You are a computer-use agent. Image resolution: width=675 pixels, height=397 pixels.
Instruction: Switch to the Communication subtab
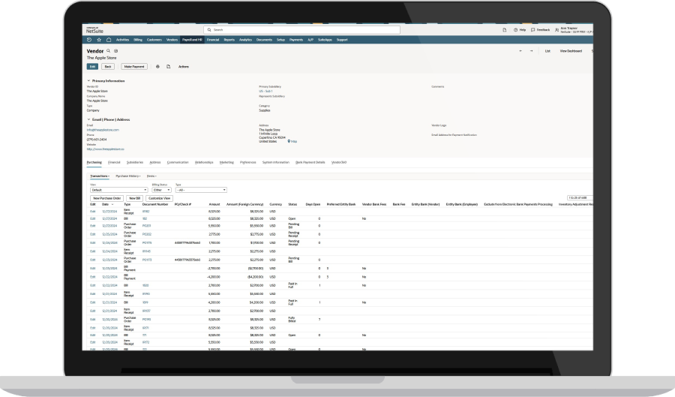pos(178,162)
